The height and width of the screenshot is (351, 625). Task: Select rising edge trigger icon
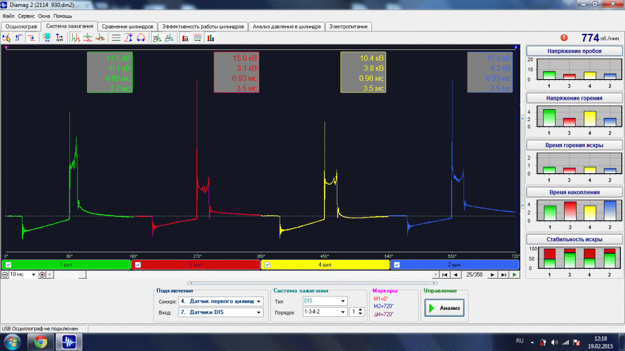coord(19,37)
